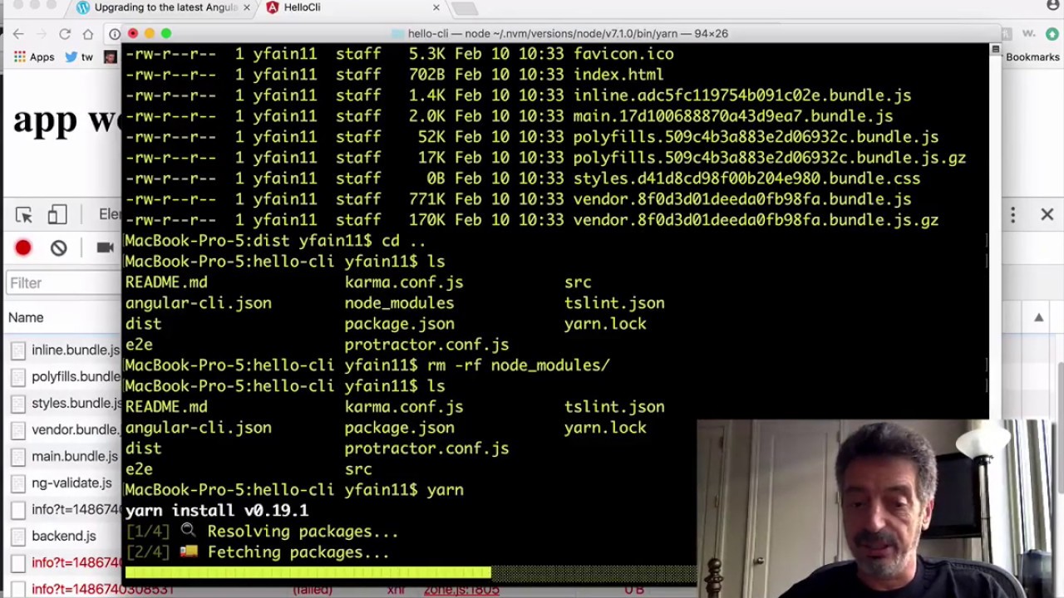Stop recording network log

[23, 248]
